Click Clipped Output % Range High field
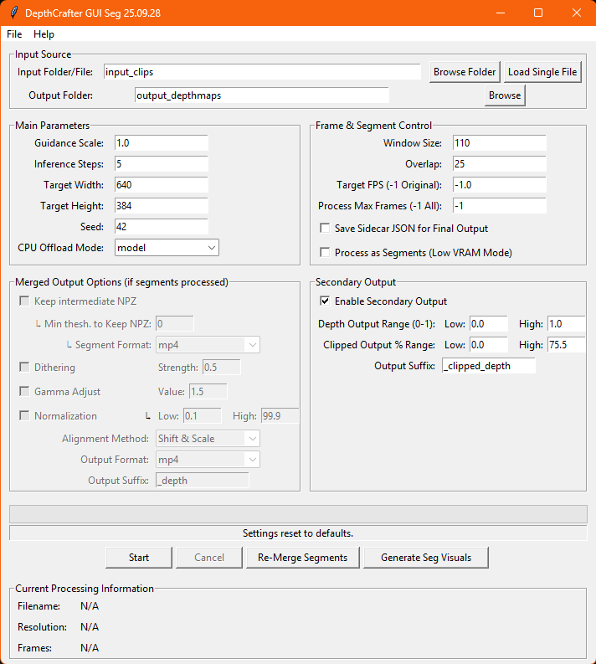596x664 pixels. [567, 345]
